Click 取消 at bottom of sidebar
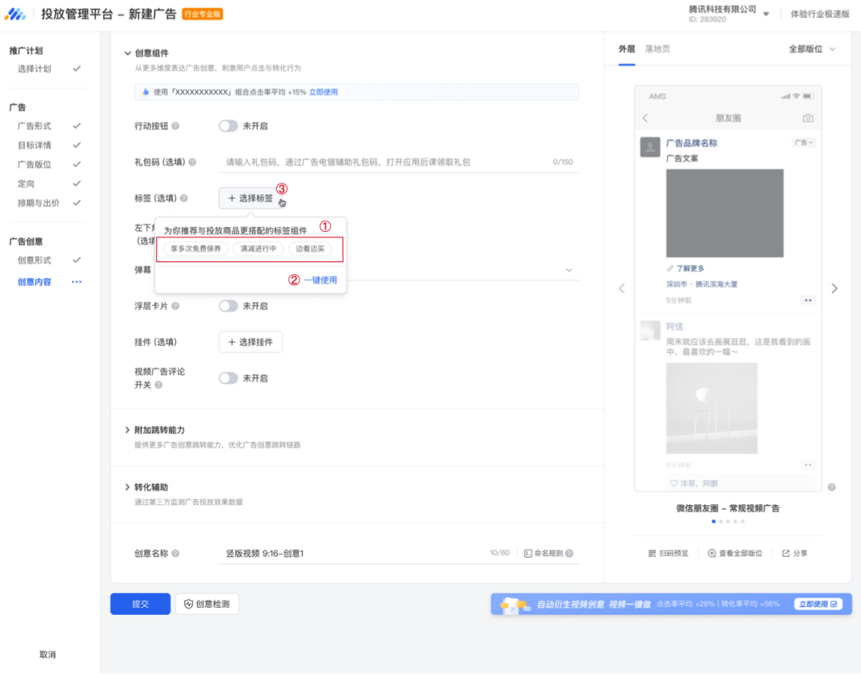Viewport: 861px width, 674px height. tap(48, 654)
